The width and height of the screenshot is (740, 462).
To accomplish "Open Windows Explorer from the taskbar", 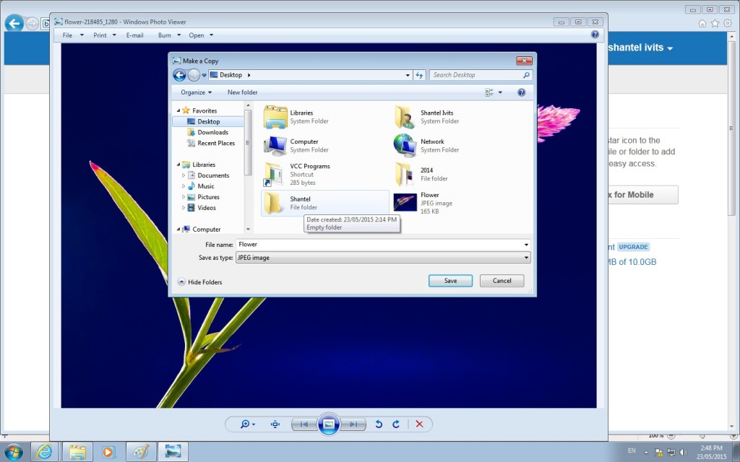I will (x=77, y=452).
